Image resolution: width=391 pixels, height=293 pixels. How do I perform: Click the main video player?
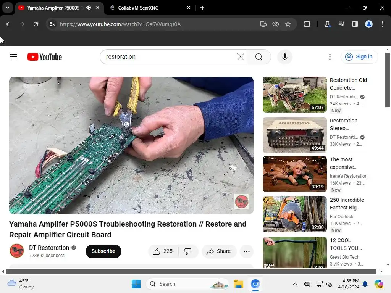pyautogui.click(x=131, y=145)
